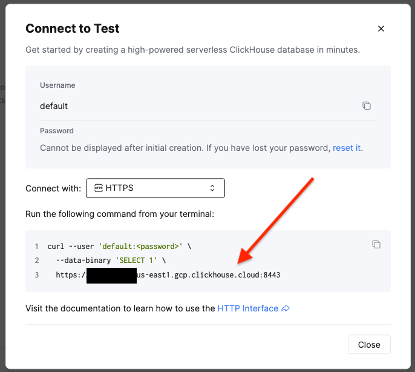This screenshot has width=415, height=372.
Task: Click the 'SELECT 1' data-binary line
Action: point(111,261)
